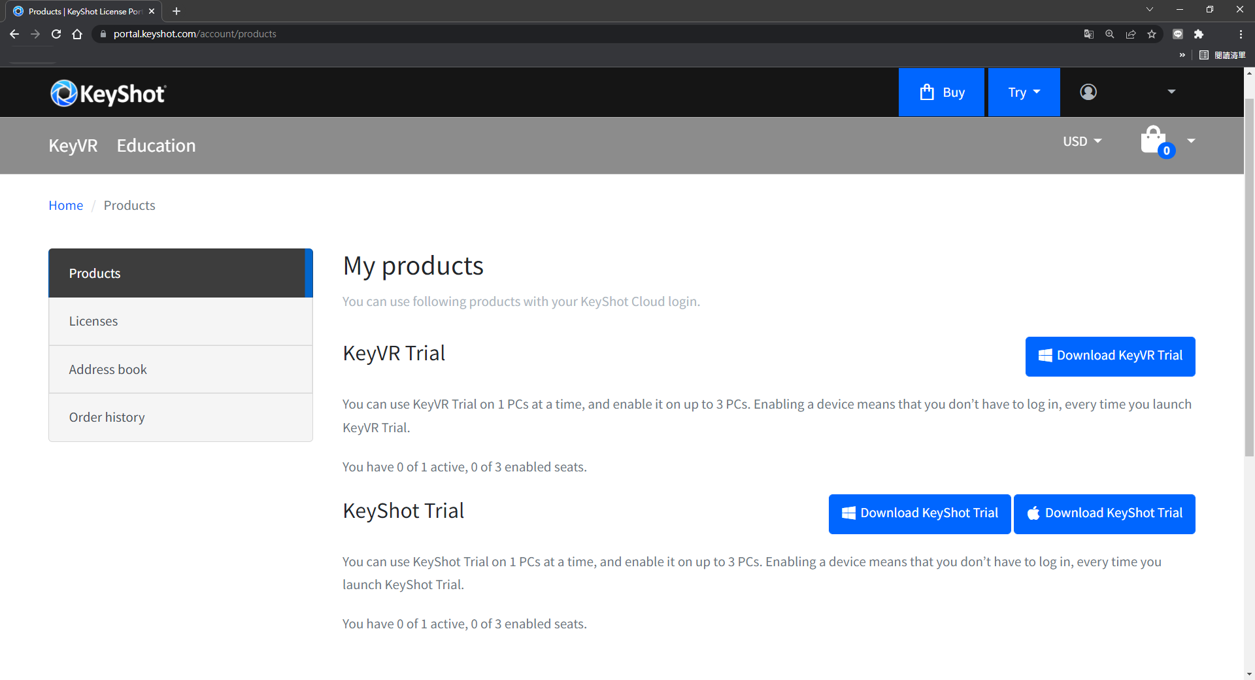Download KeyShot Trial for Windows

coord(920,514)
